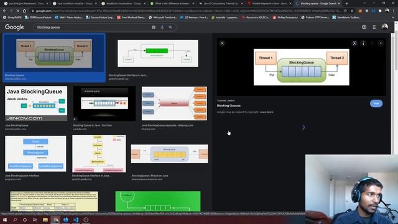The height and width of the screenshot is (224, 398).
Task: Switch to the 'java fork/join framework' tab
Action: tap(26, 4)
